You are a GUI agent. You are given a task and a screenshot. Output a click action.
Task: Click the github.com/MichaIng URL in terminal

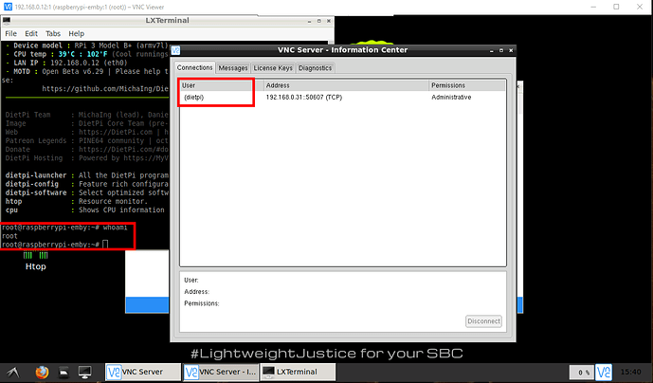coord(105,89)
